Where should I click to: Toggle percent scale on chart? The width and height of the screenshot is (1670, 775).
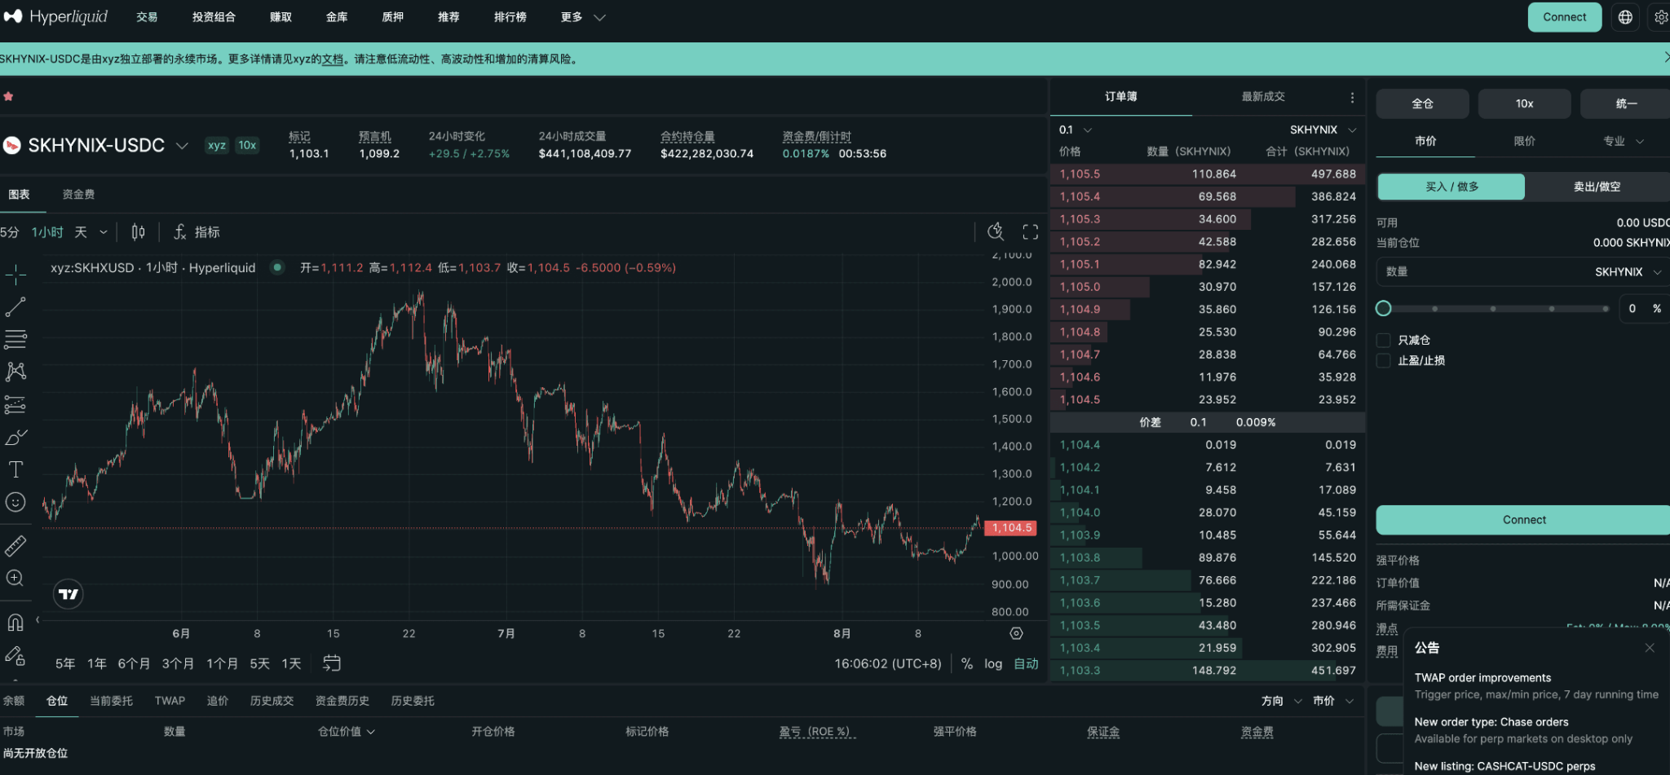click(967, 663)
